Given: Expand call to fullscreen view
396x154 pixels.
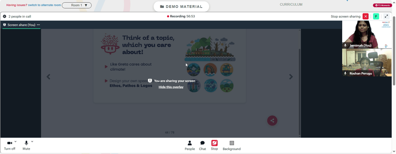Looking at the screenshot, I should [386, 16].
